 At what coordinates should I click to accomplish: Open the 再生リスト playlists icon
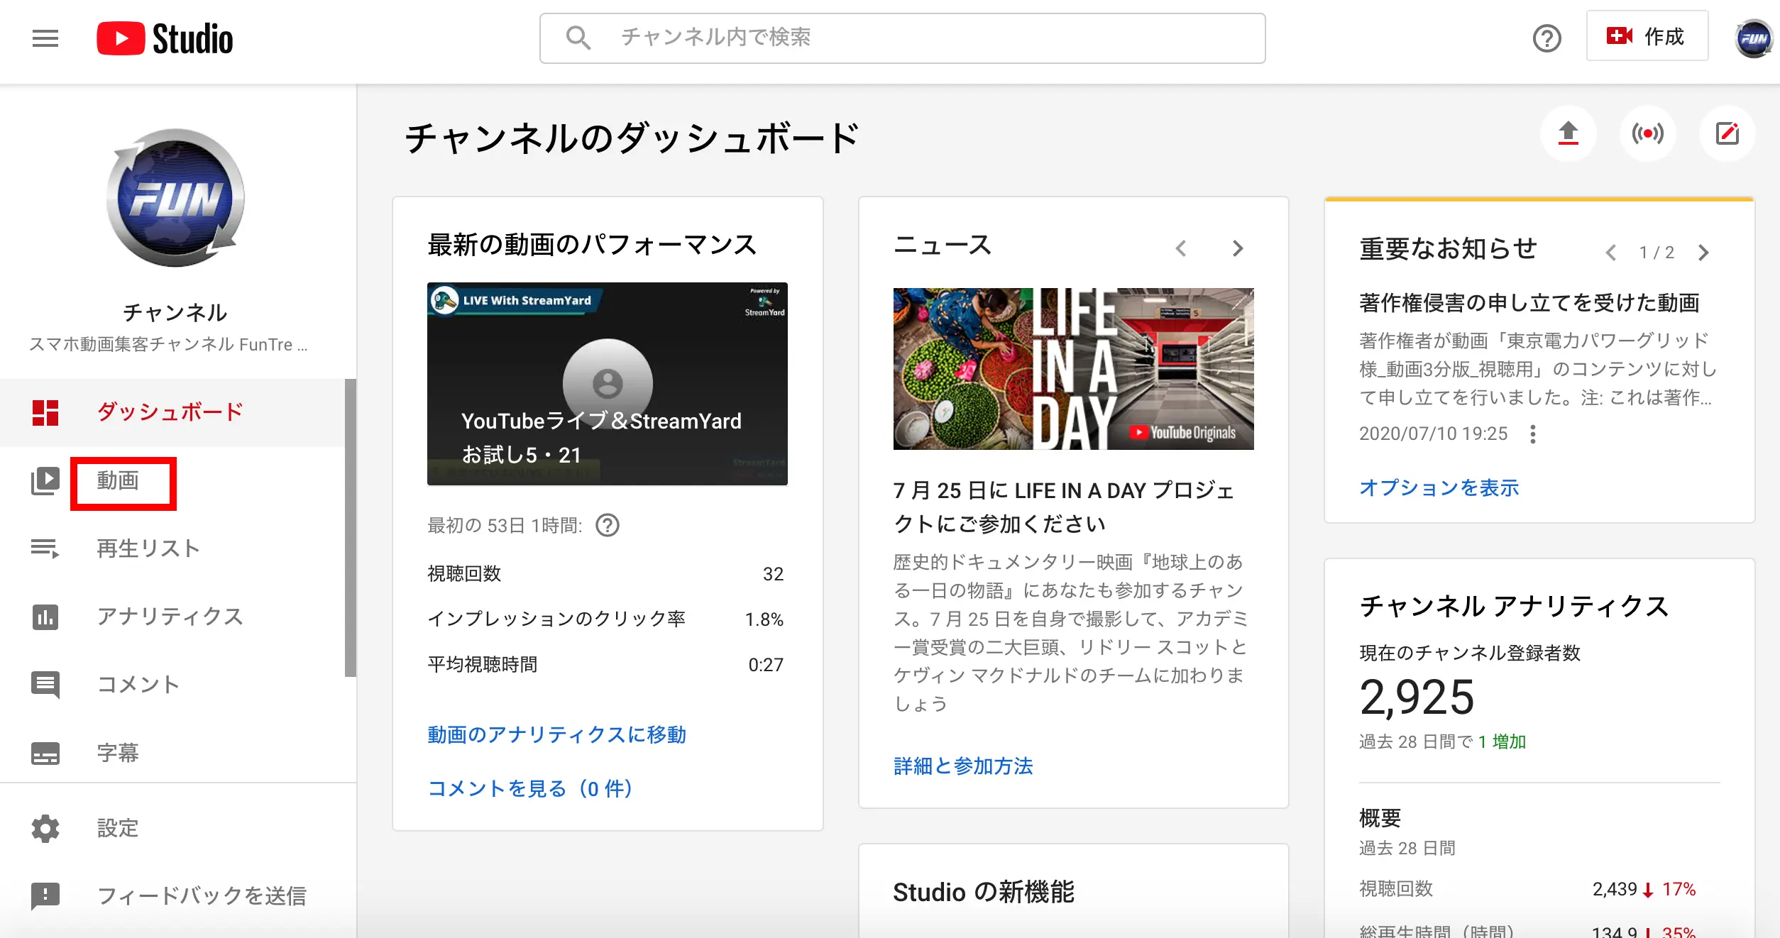pos(45,548)
